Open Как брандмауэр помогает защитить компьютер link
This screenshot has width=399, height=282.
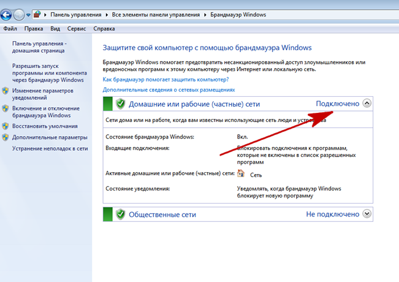pos(165,80)
